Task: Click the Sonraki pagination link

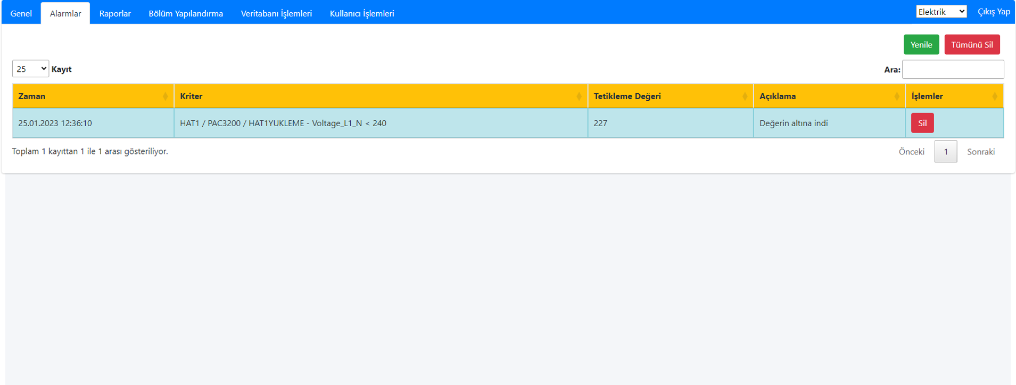Action: [x=981, y=152]
